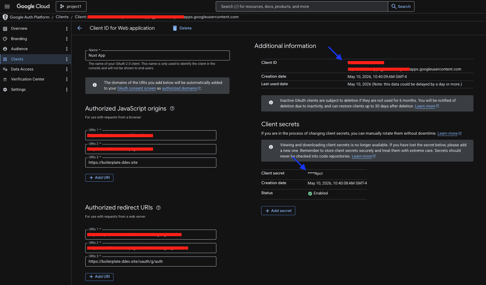
Task: Show help for Authorized redirect URIs
Action: pyautogui.click(x=158, y=208)
